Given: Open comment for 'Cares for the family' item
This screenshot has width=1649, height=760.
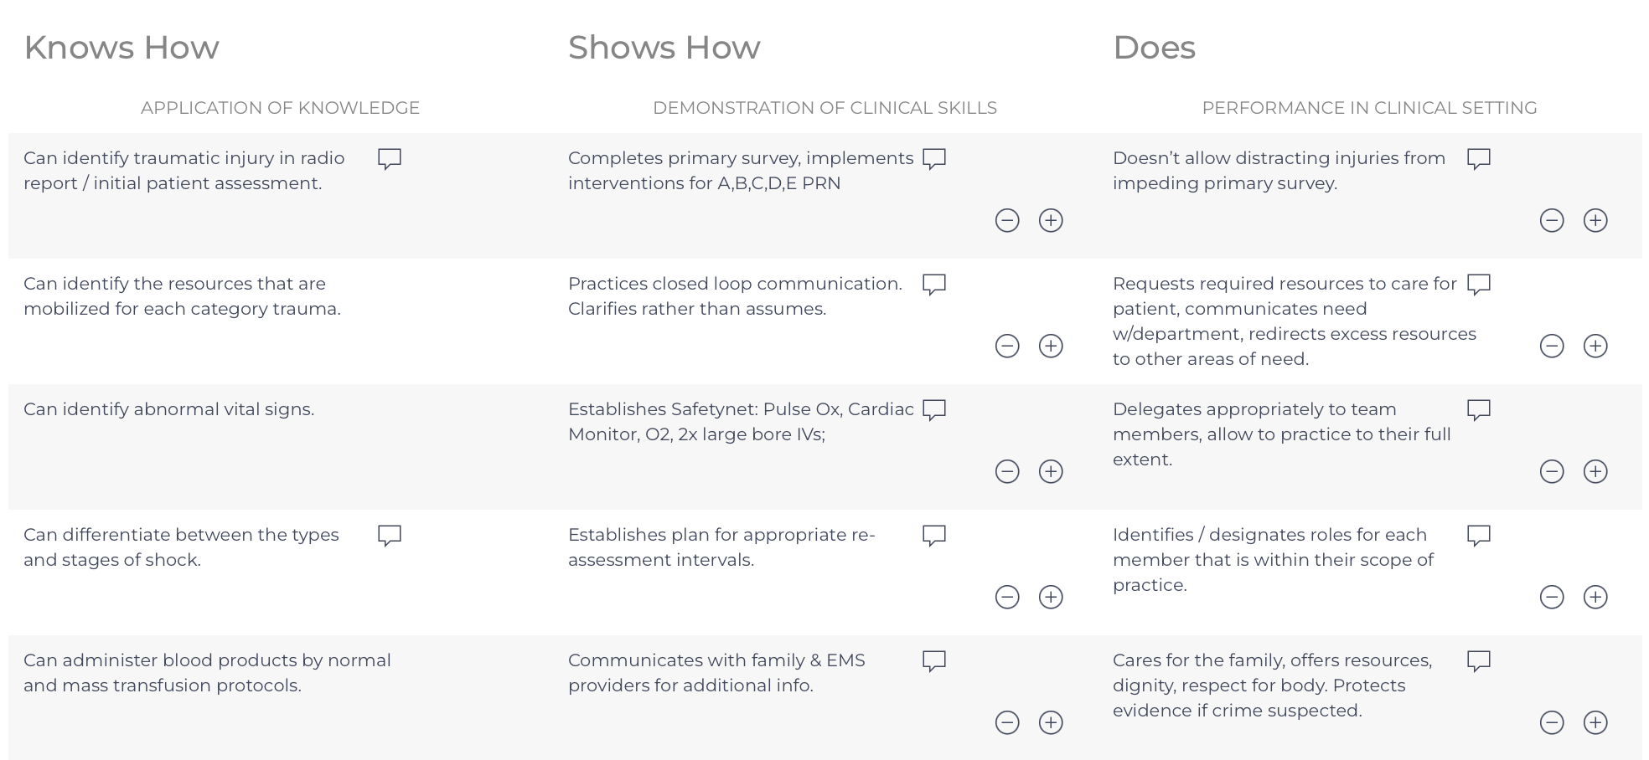Looking at the screenshot, I should point(1479,660).
